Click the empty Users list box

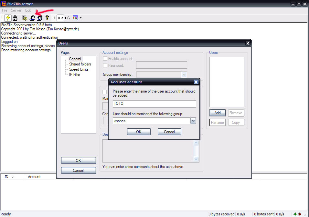(x=227, y=82)
